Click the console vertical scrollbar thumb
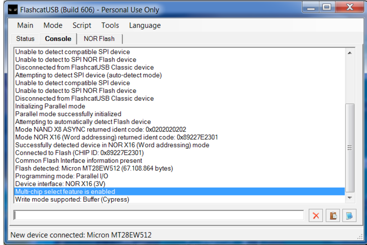 (x=350, y=148)
